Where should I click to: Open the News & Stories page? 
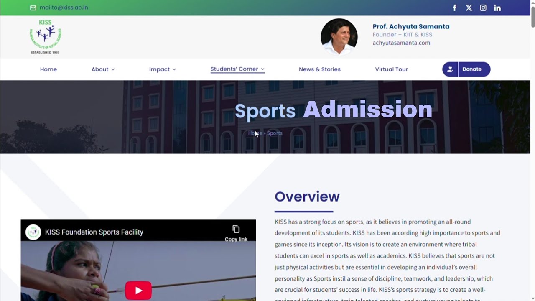320,69
